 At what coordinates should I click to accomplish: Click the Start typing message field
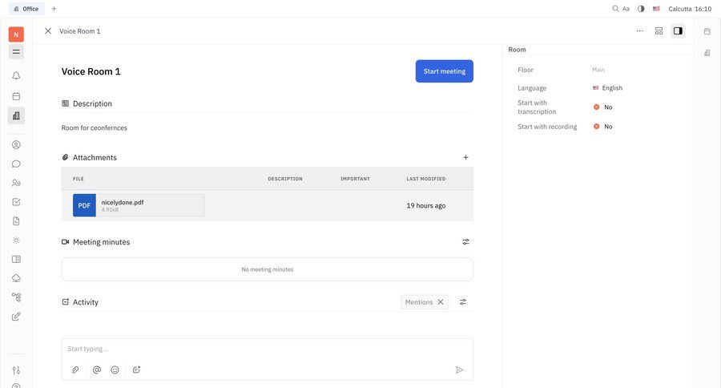[267, 349]
